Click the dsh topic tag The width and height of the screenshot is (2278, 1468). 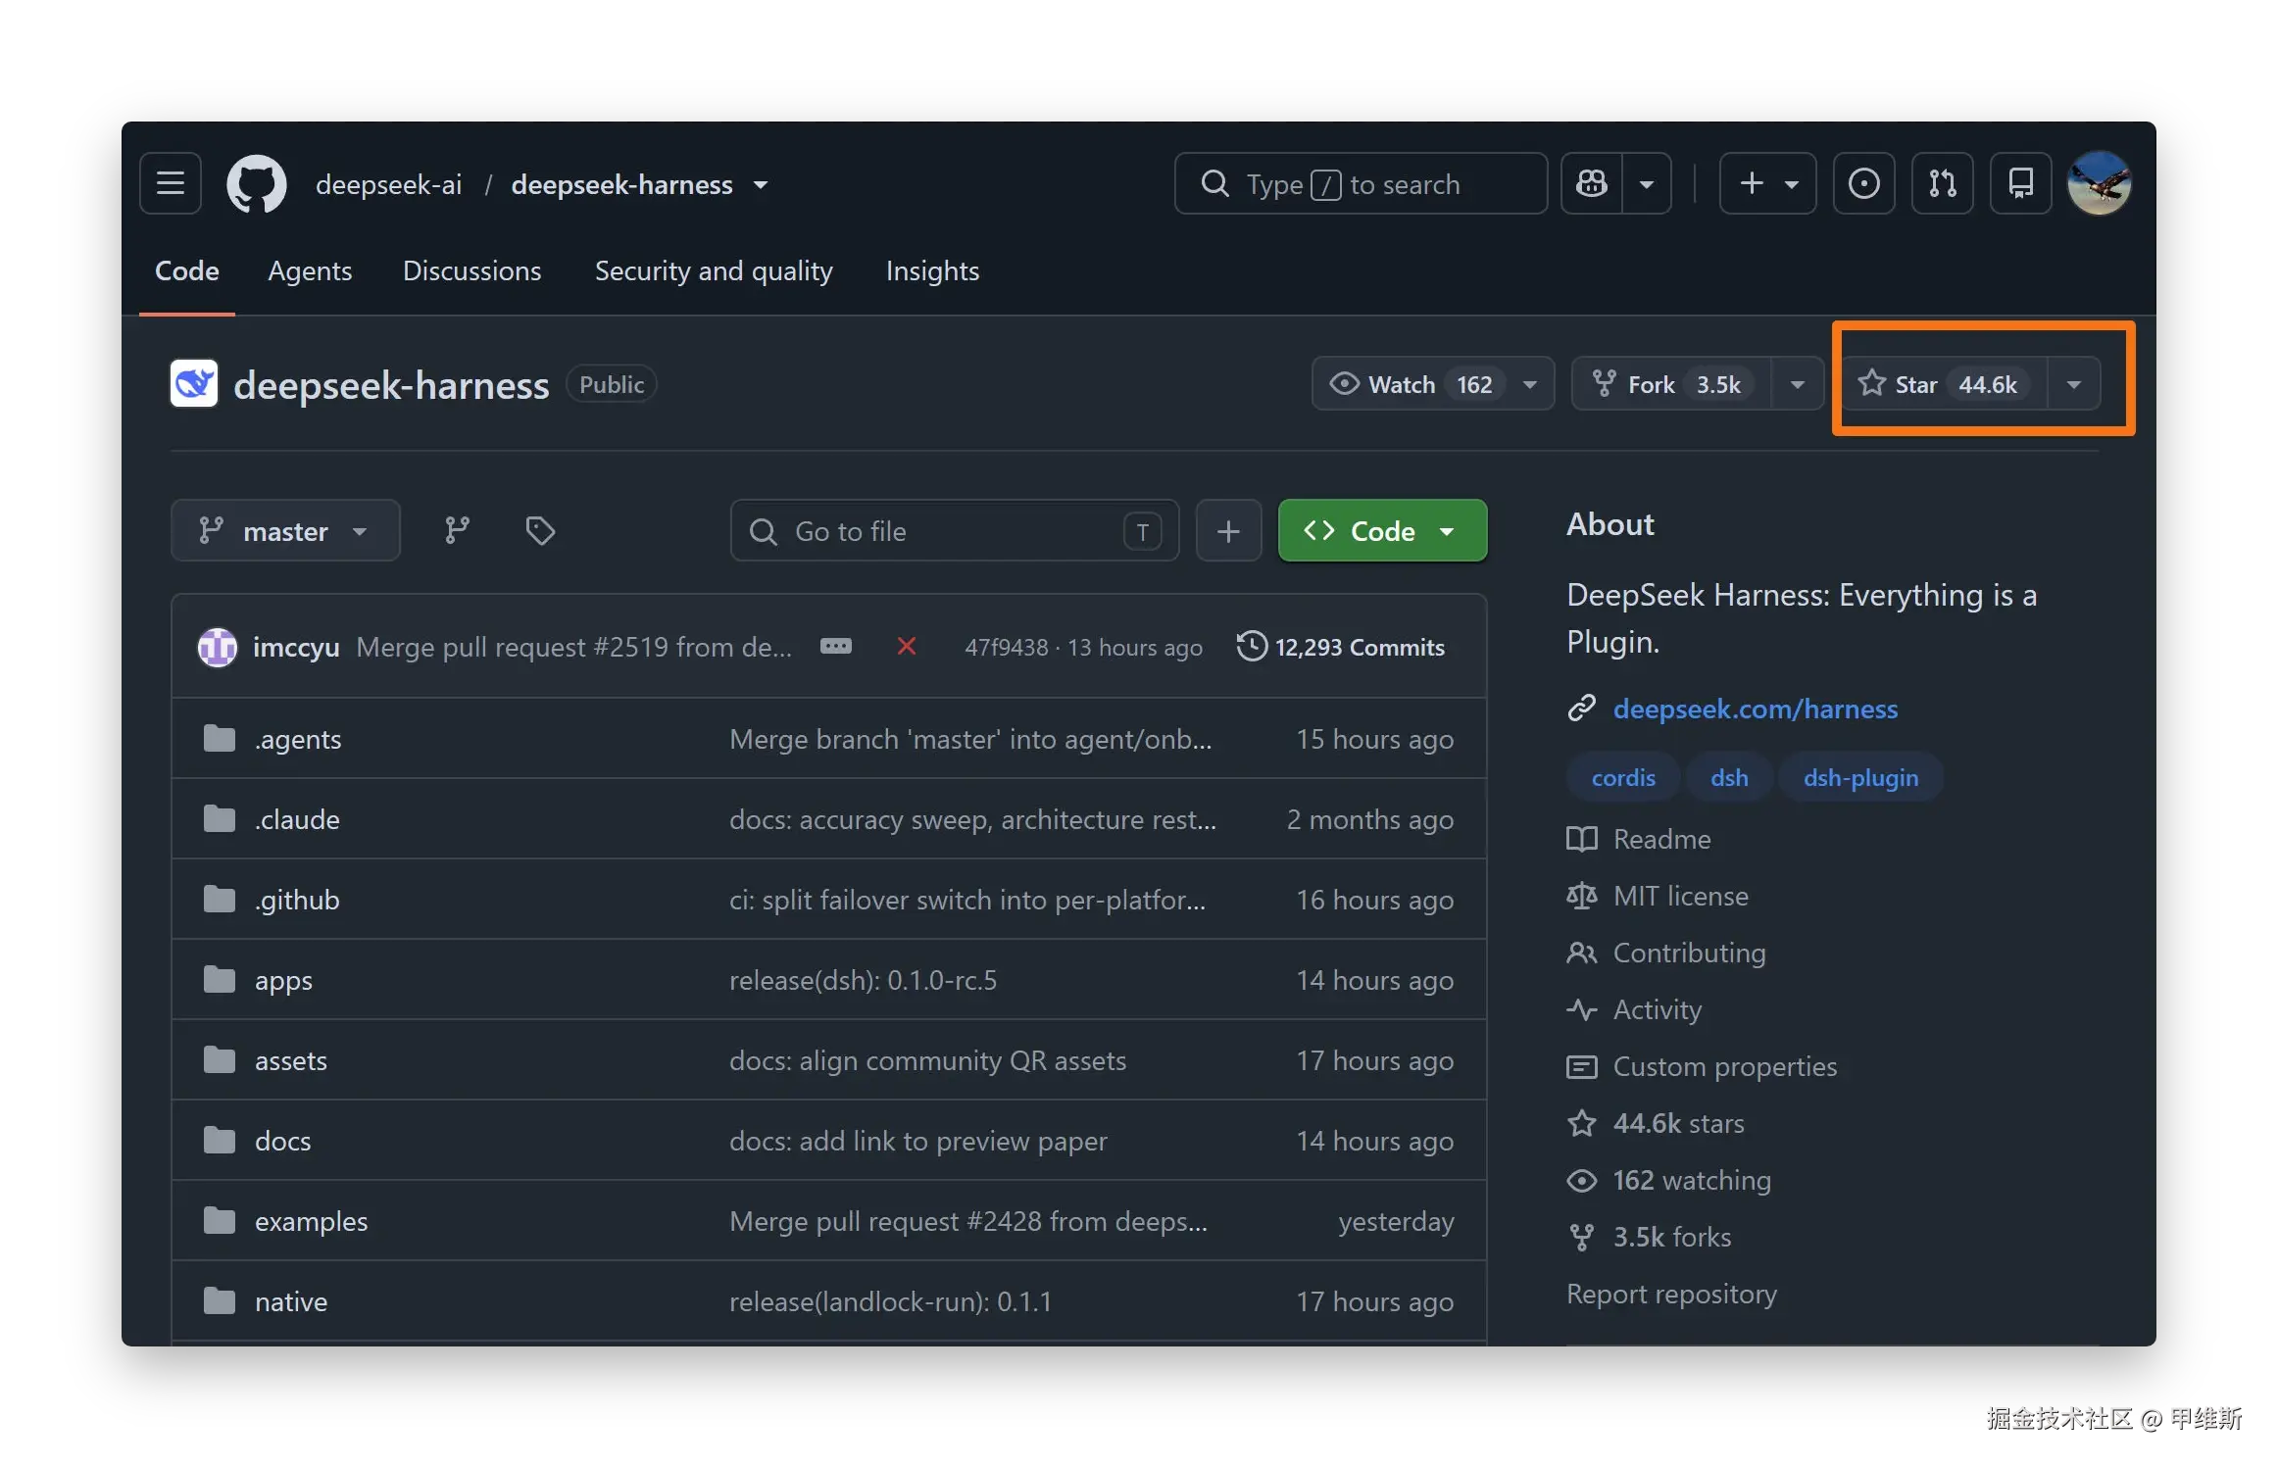[x=1729, y=777]
